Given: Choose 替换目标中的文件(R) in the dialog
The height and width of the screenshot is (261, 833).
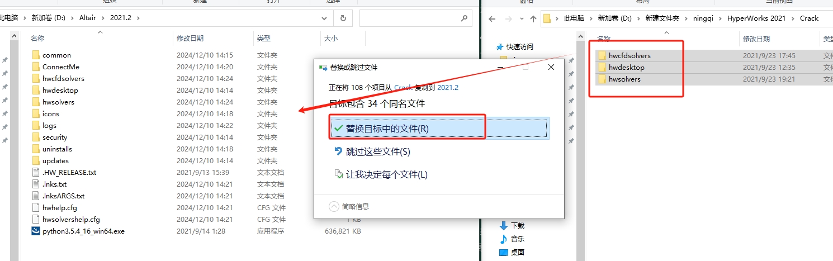Looking at the screenshot, I should click(440, 129).
